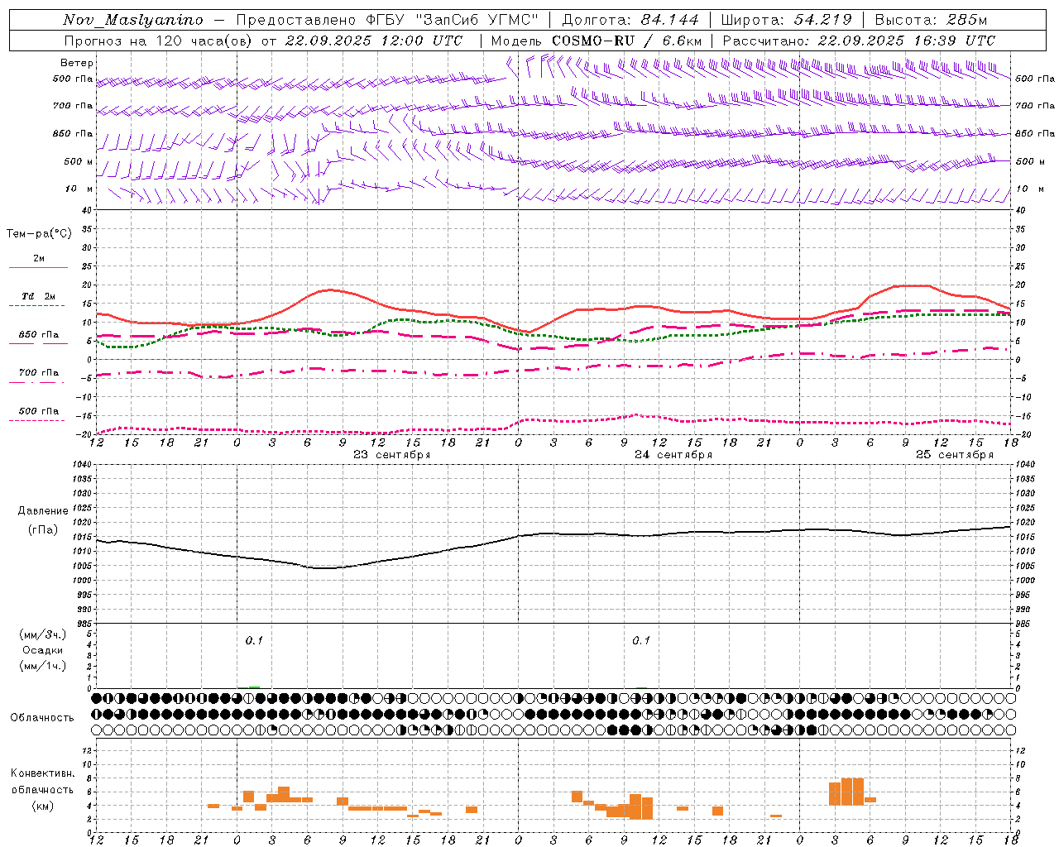Click the Nov_Maslyanino station title

click(133, 21)
